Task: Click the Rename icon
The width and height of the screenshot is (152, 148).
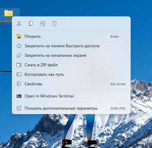Action: [43, 23]
